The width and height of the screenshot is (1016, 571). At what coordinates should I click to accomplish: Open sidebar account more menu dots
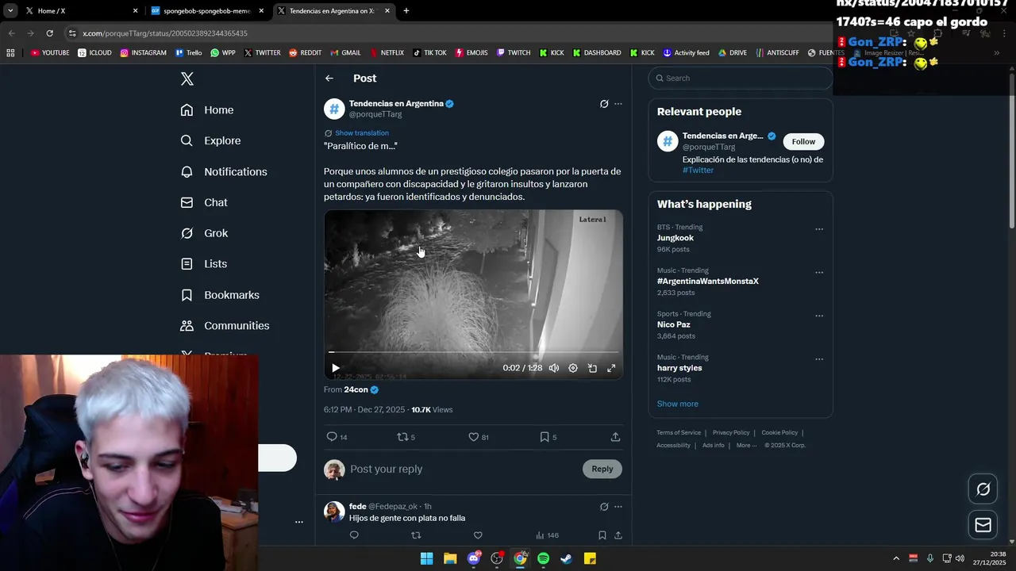click(299, 522)
